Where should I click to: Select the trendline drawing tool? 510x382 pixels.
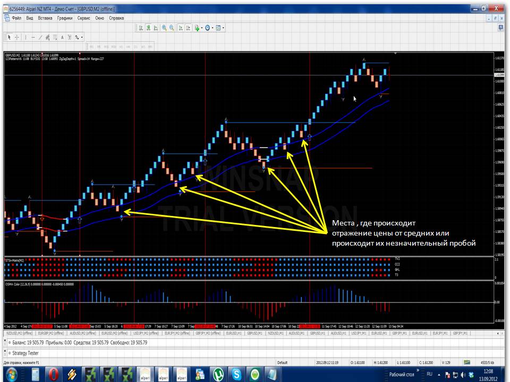[x=40, y=37]
